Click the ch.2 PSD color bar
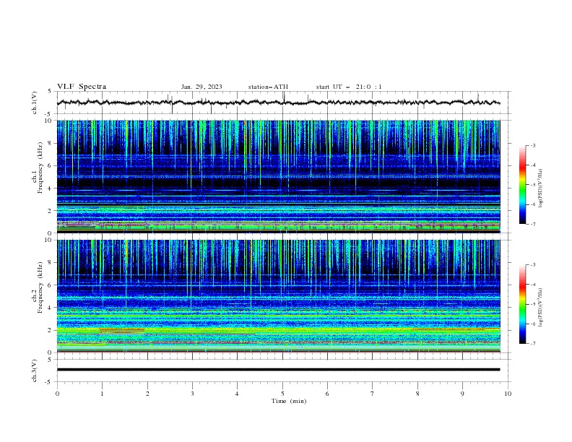This screenshot has height=442, width=572. tap(522, 304)
